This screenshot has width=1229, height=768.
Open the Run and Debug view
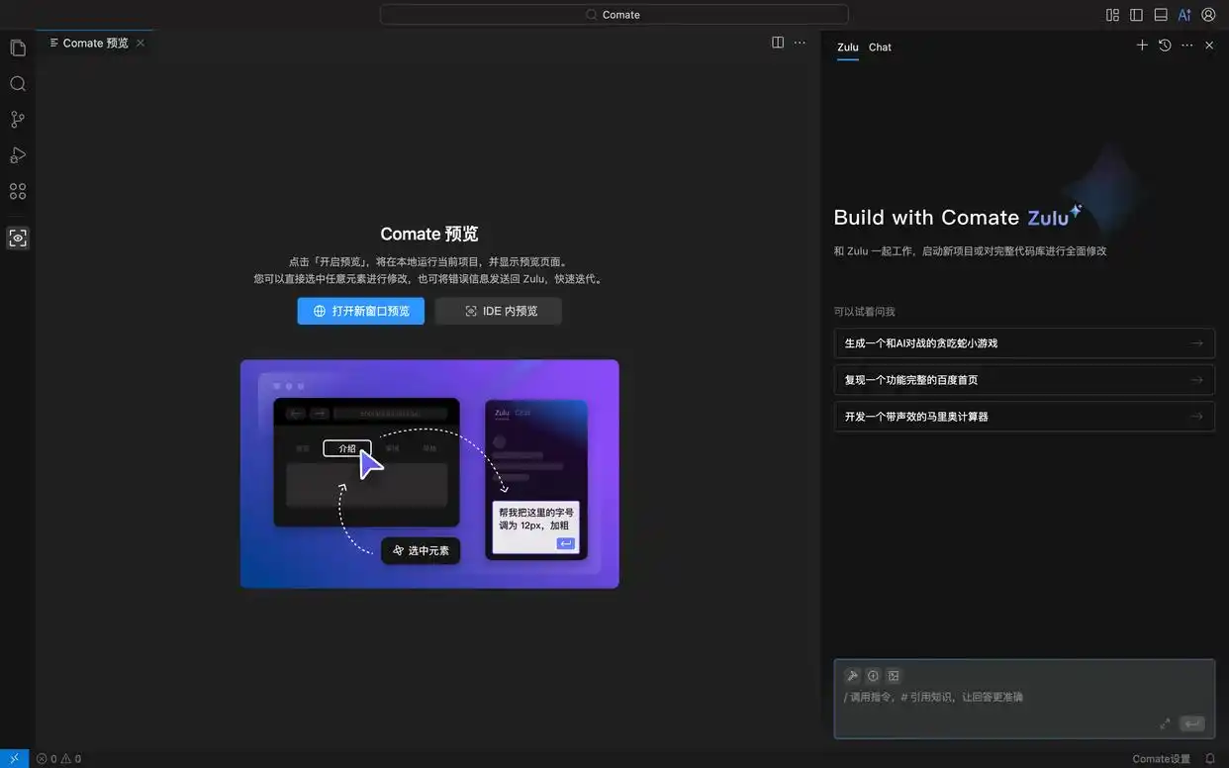coord(17,154)
